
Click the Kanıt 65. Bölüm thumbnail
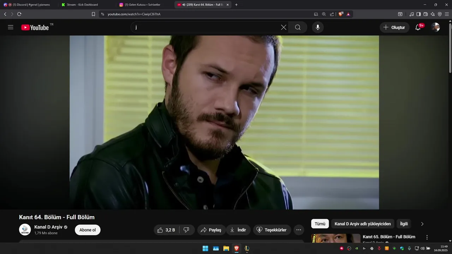point(336,238)
